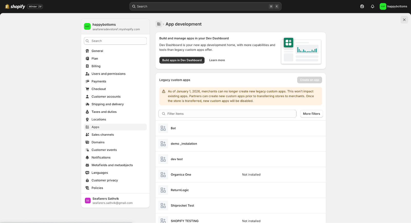Click the Customer events icon
The height and width of the screenshot is (223, 411).
(87, 150)
